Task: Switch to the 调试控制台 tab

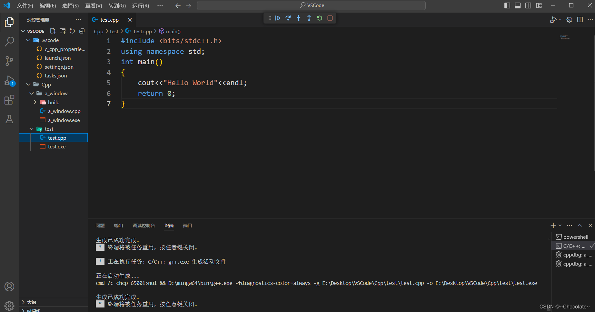Action: [144, 226]
